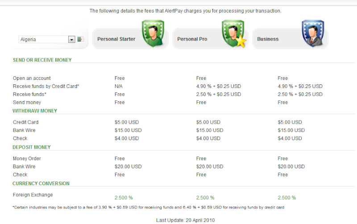Screen dimensions: 357x224
Task: Click the 'Open an account' row label
Action: pos(32,78)
